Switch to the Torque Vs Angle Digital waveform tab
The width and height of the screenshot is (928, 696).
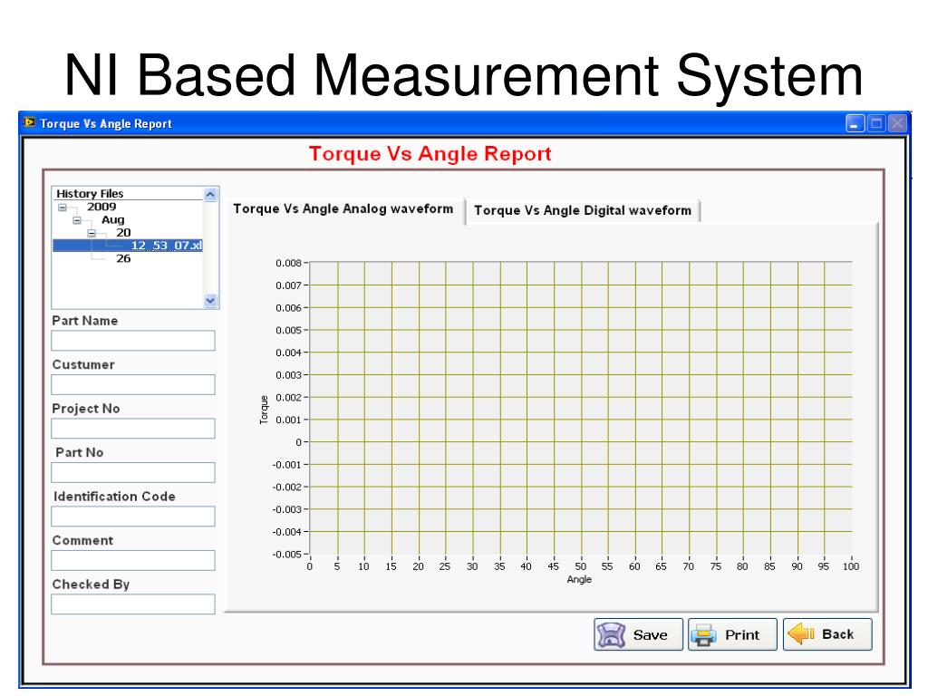(583, 210)
